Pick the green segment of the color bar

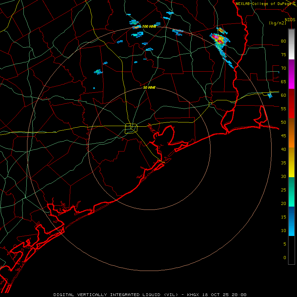click(x=291, y=192)
